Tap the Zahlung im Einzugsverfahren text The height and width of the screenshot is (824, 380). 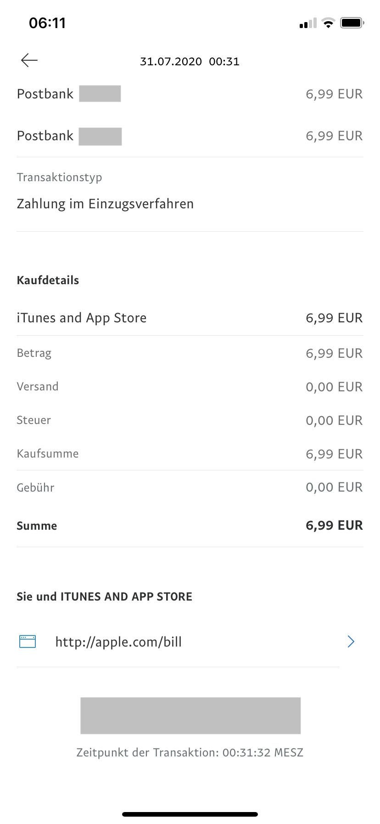point(105,204)
